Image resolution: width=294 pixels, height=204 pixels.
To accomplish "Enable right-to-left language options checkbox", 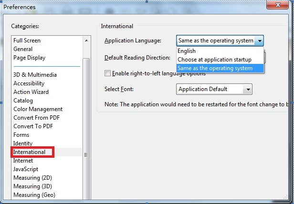I will [108, 73].
